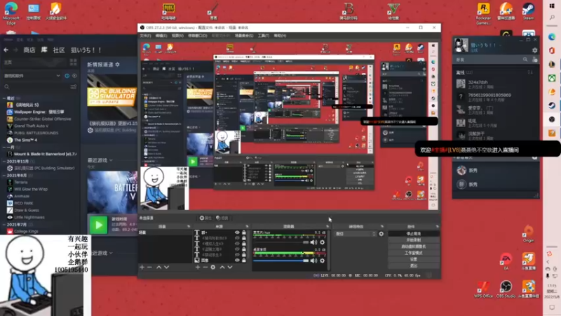Open the Origin desktop shortcut
This screenshot has width=561, height=316.
pyautogui.click(x=529, y=235)
